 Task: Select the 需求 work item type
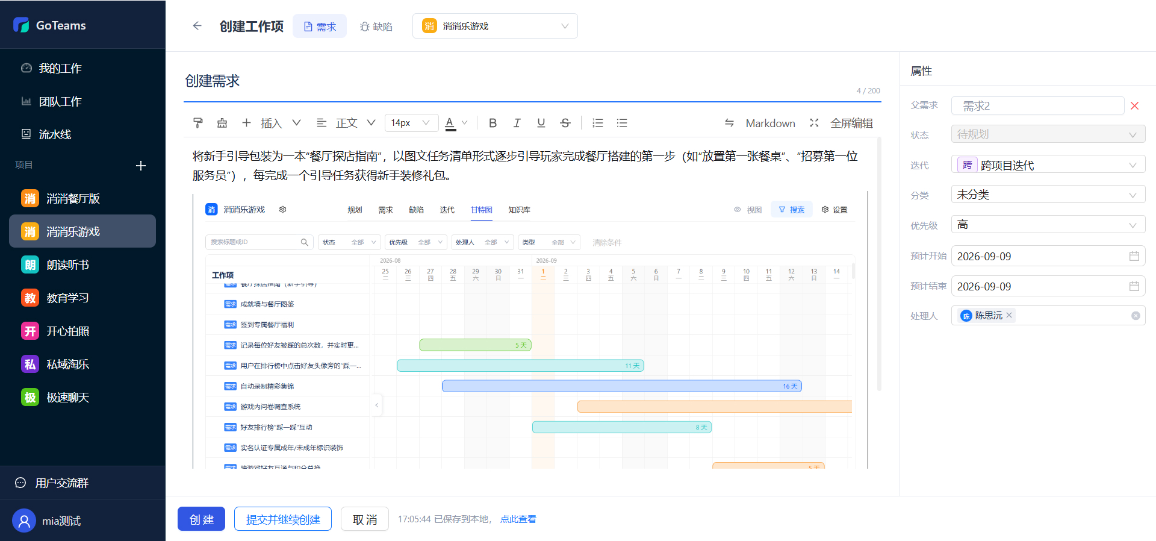(320, 27)
